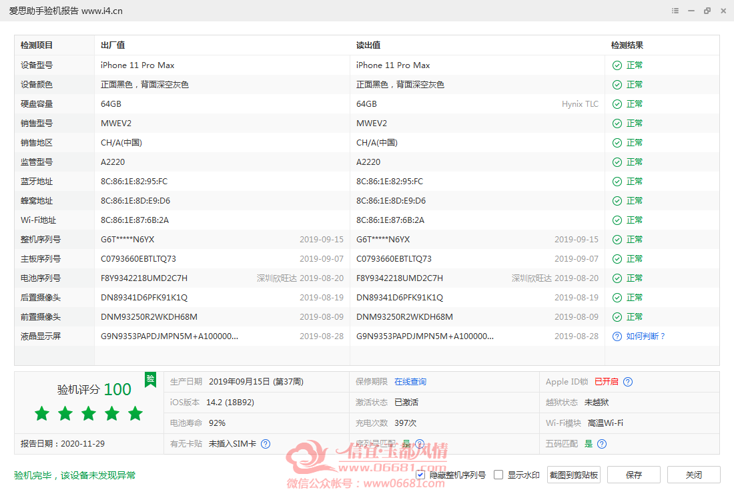This screenshot has width=734, height=500.
Task: Click the green check icon for 监管型号
Action: (617, 162)
